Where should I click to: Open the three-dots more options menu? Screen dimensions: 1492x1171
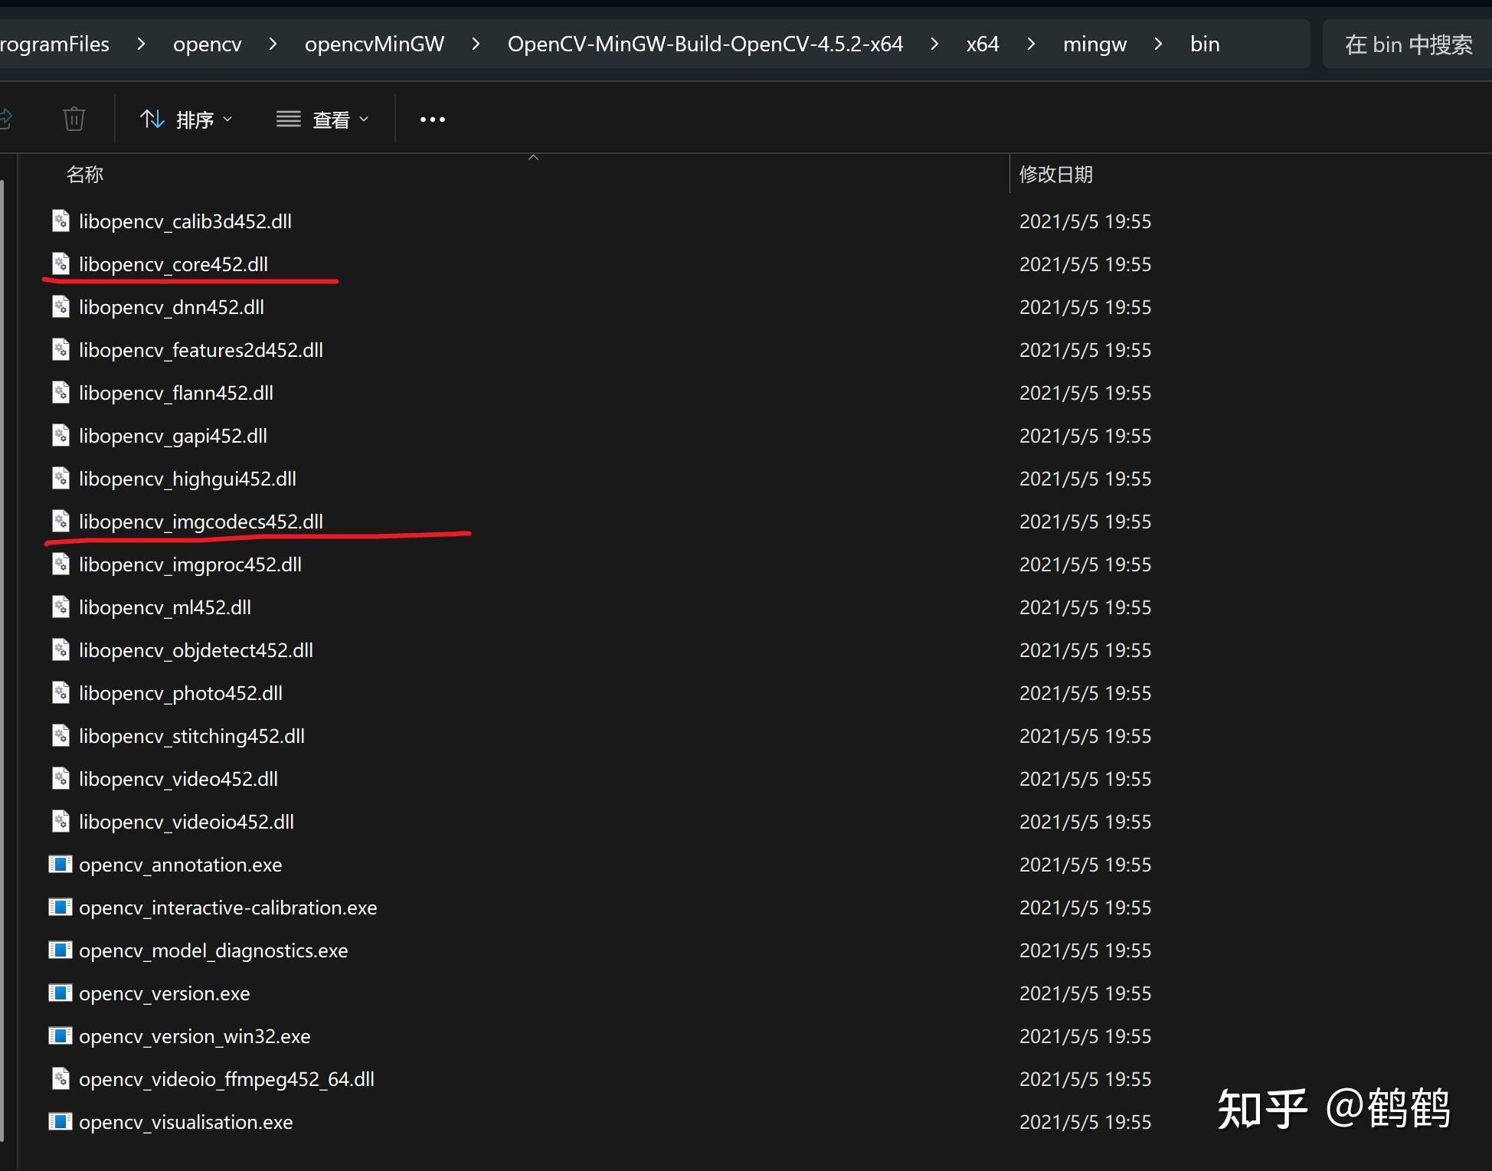click(432, 119)
